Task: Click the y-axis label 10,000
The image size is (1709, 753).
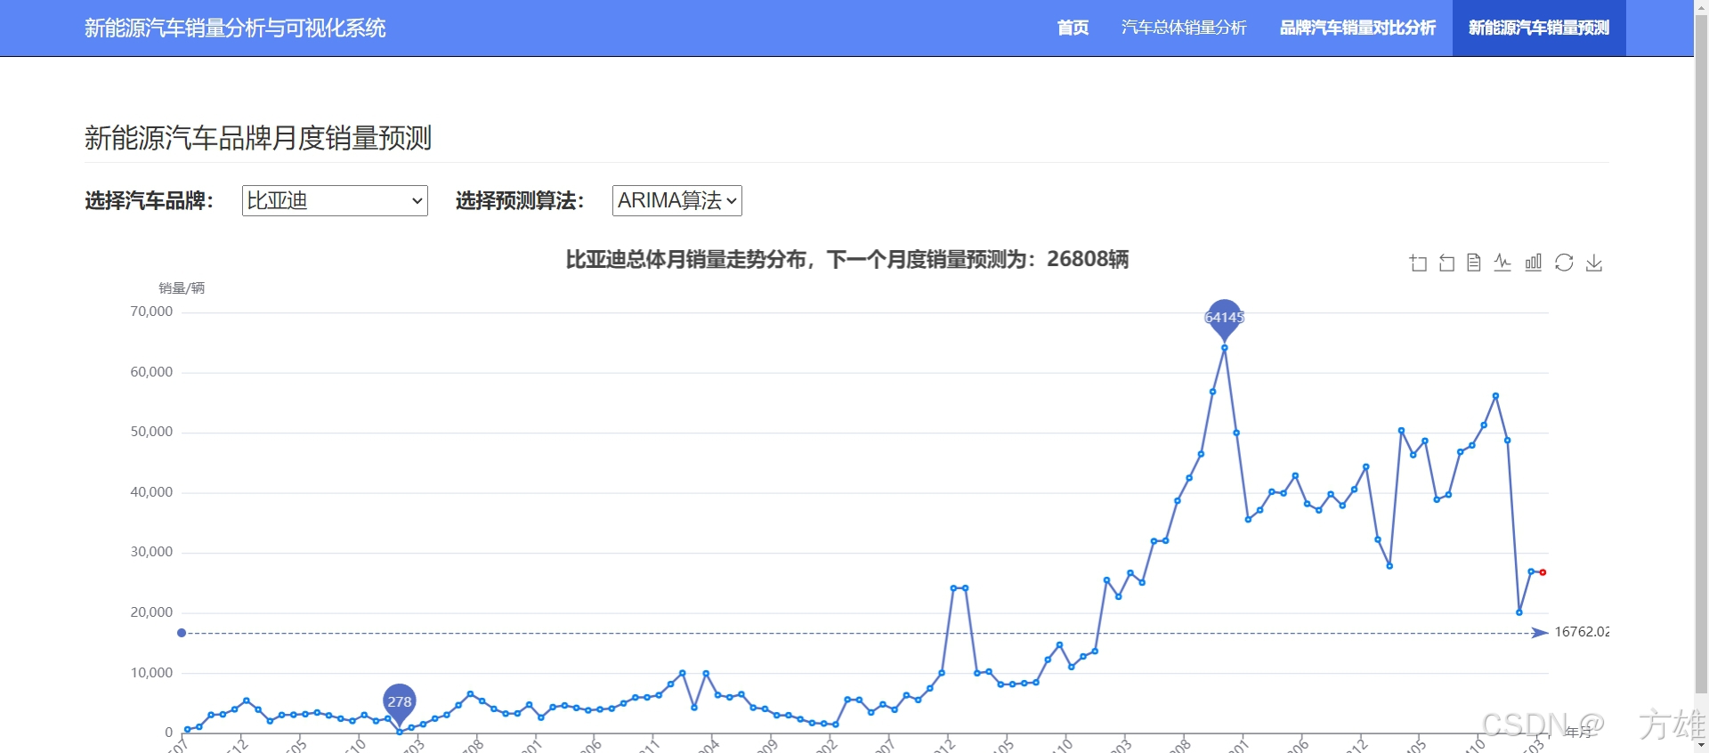Action: pos(151,673)
